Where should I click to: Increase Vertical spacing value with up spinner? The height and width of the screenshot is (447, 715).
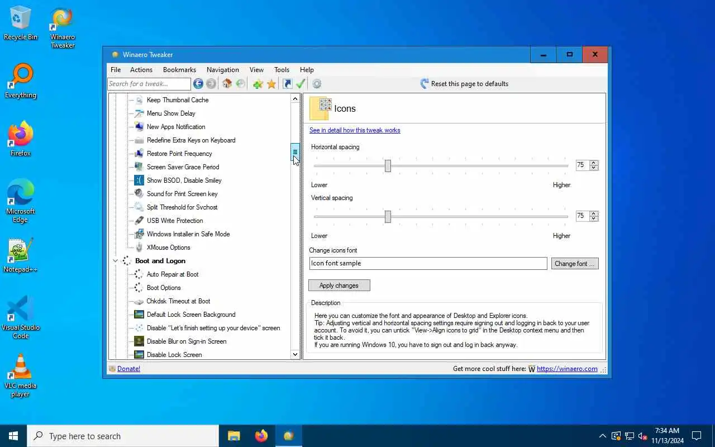[594, 213]
